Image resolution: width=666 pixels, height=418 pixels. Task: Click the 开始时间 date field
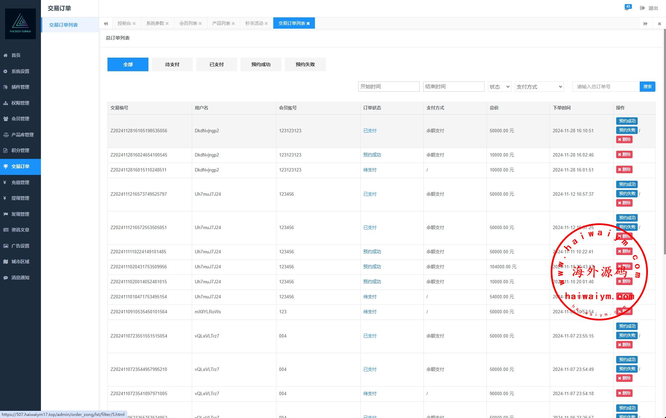point(389,87)
